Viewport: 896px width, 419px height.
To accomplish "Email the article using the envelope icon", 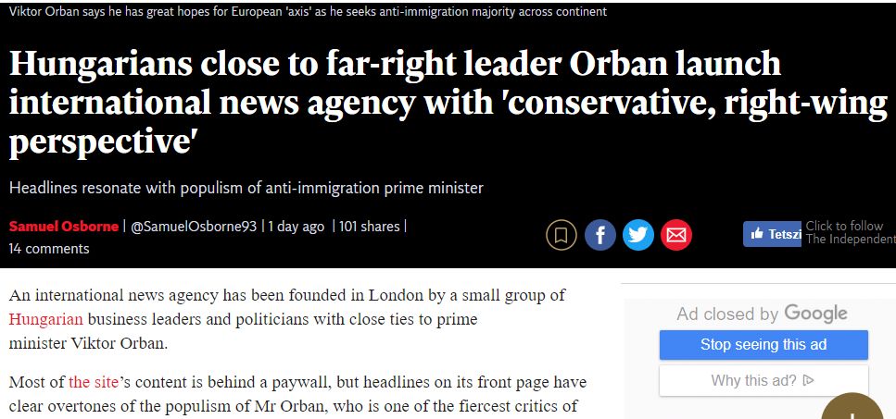I will 676,235.
